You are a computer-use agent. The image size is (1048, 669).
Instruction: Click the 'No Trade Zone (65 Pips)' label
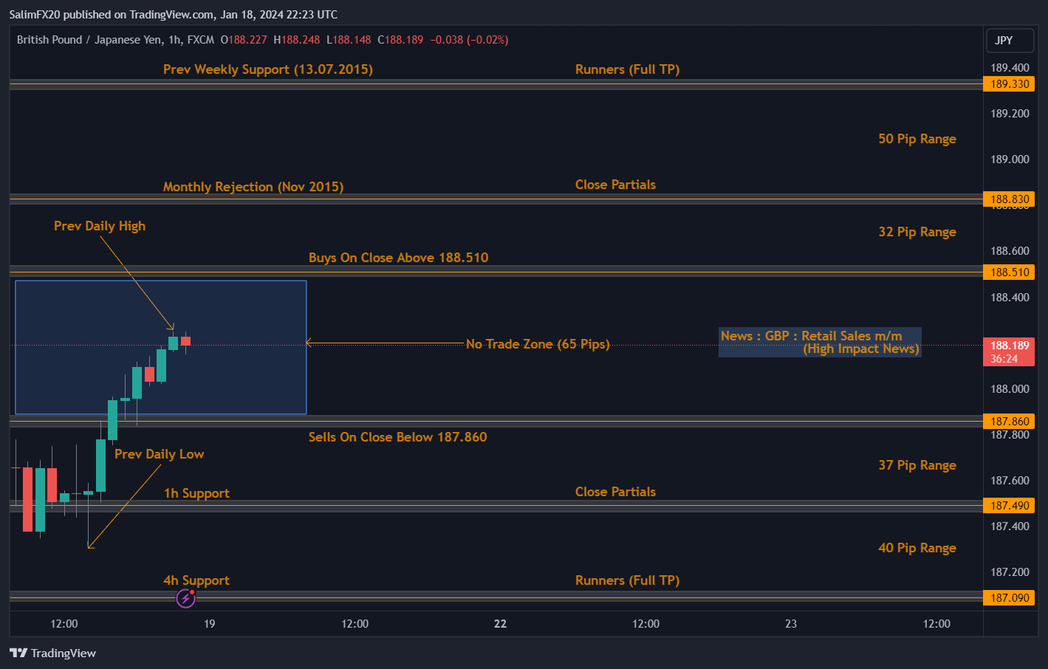tap(538, 344)
